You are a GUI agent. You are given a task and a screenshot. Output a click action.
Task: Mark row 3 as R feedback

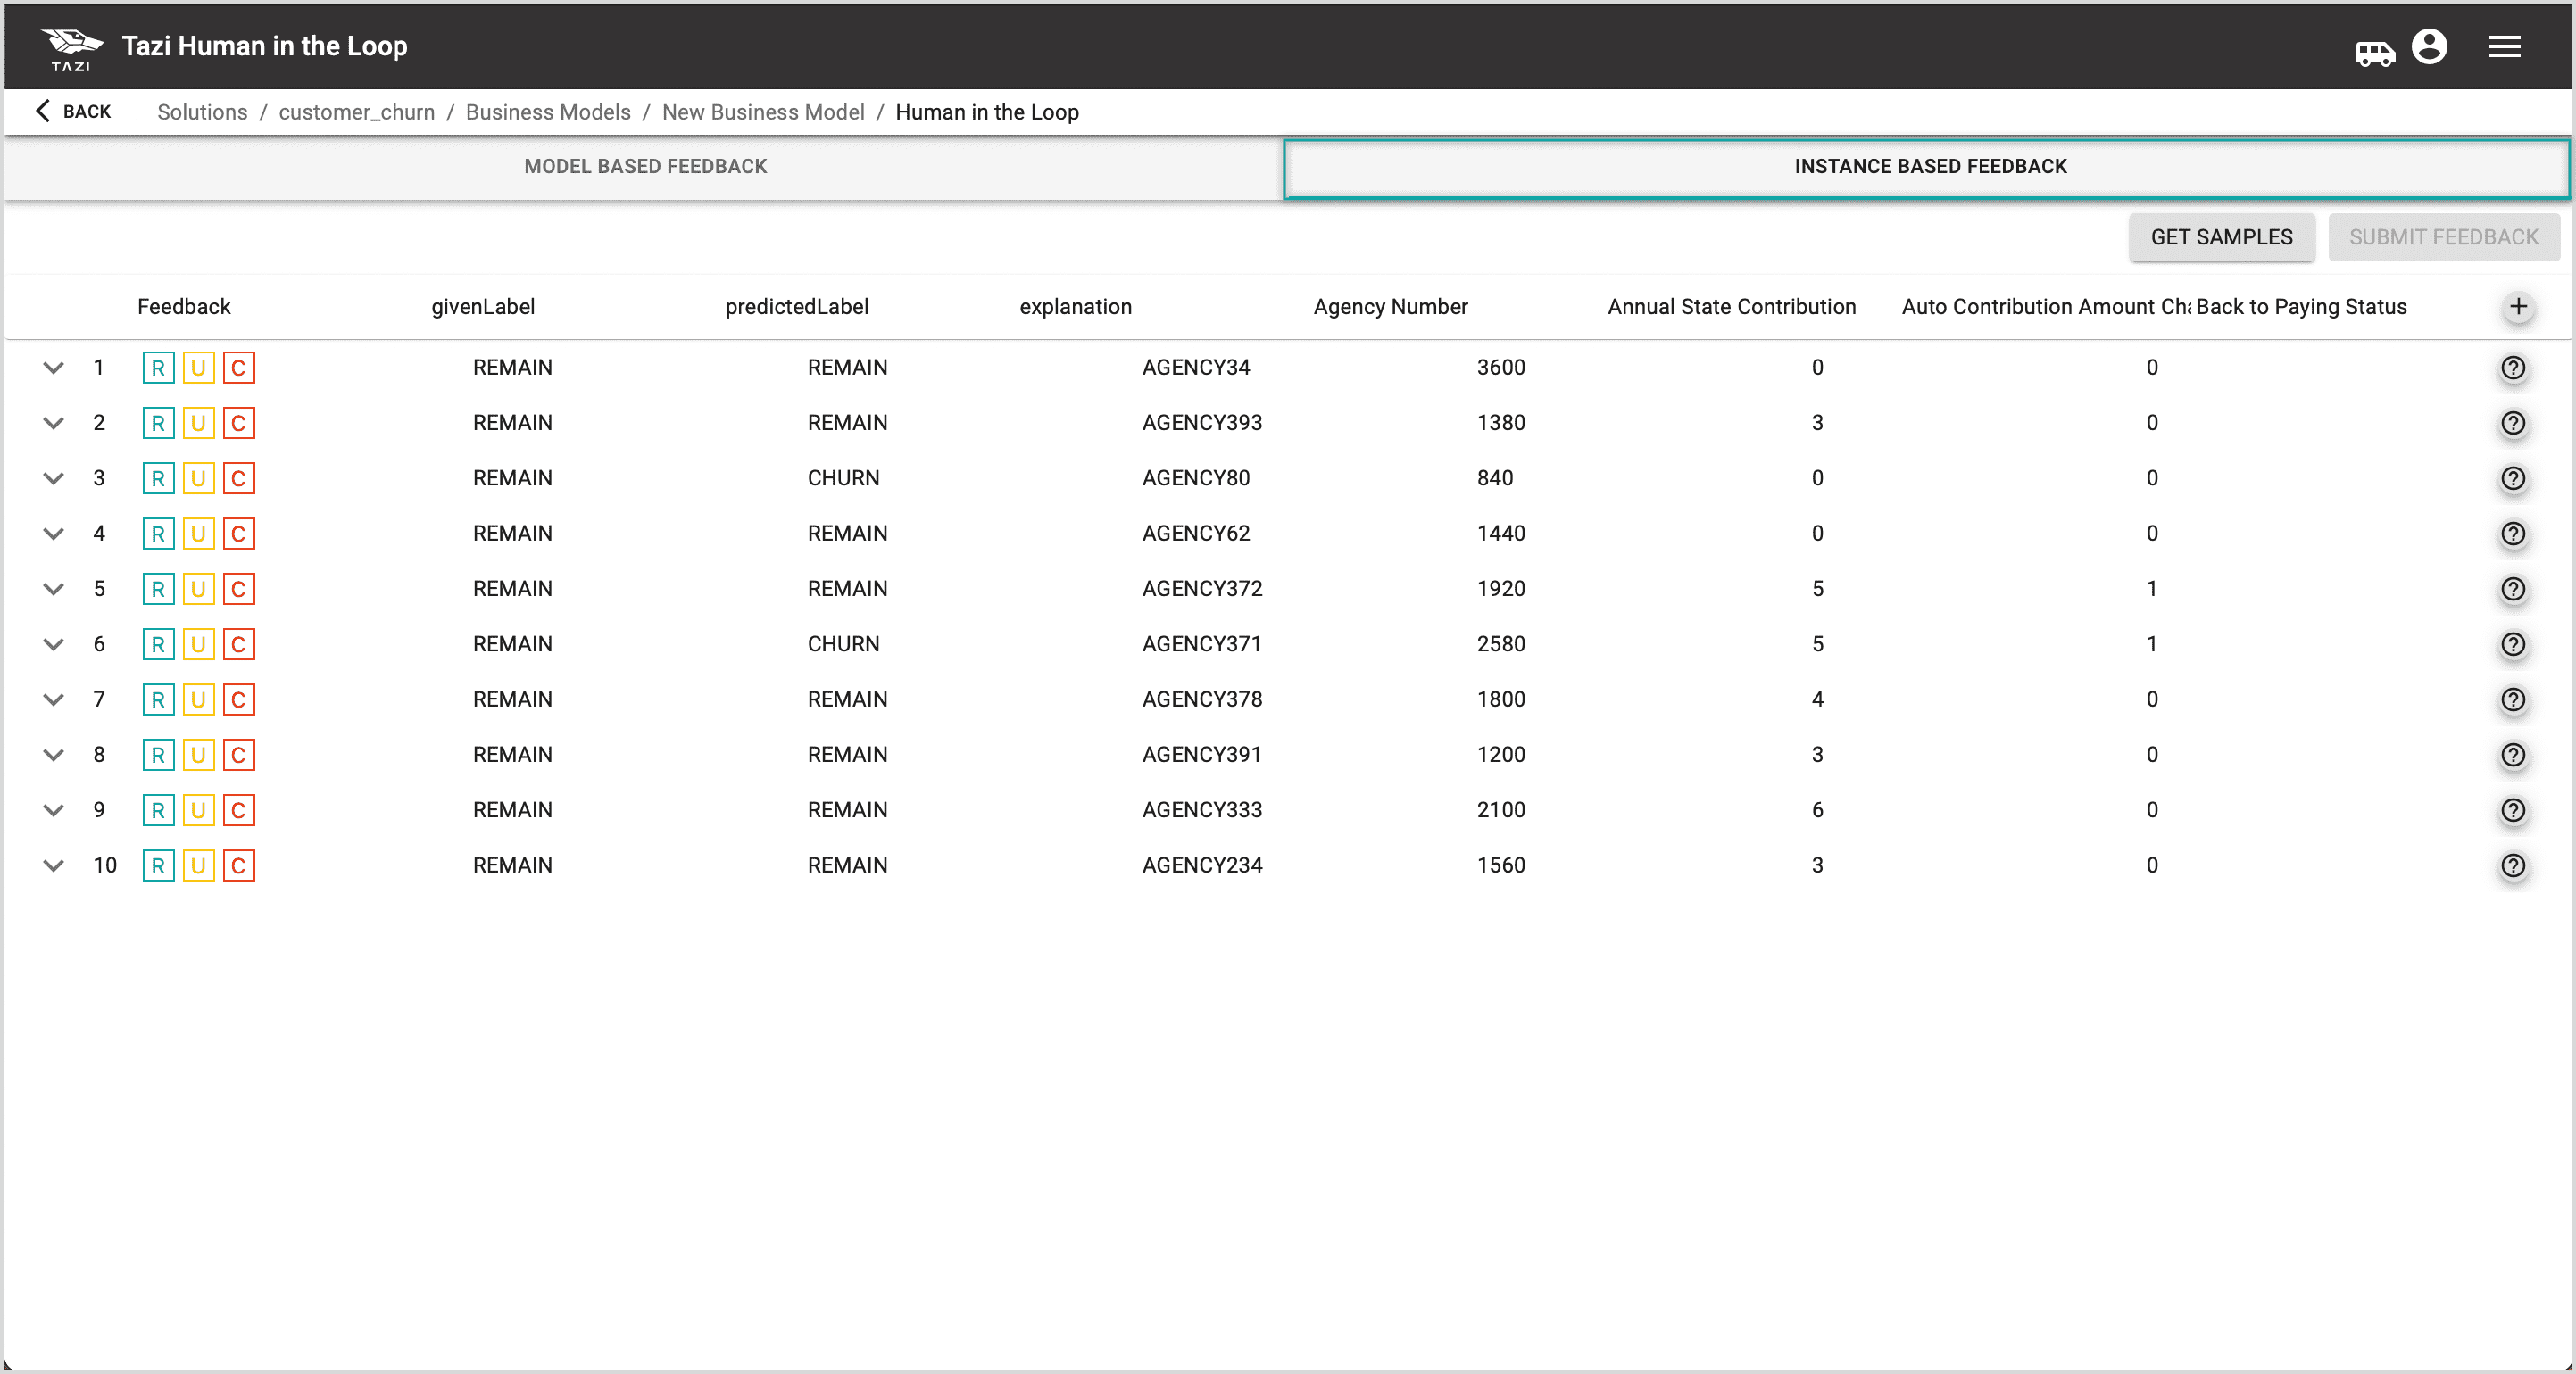pyautogui.click(x=158, y=478)
